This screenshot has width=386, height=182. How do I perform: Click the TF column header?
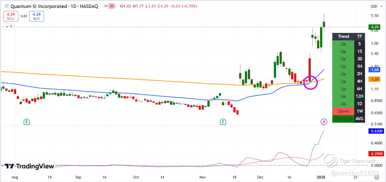[x=360, y=36]
